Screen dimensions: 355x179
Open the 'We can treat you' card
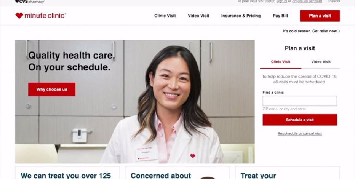pos(67,173)
